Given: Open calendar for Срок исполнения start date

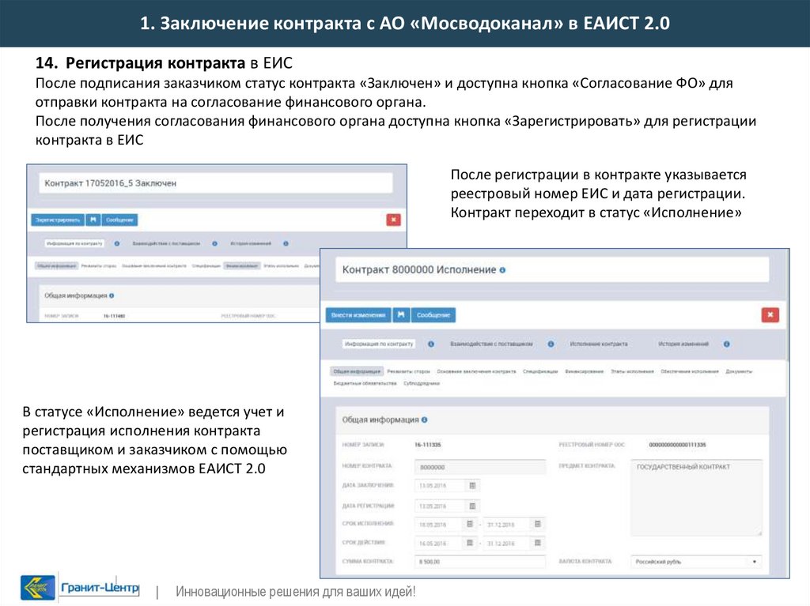Looking at the screenshot, I should [470, 524].
